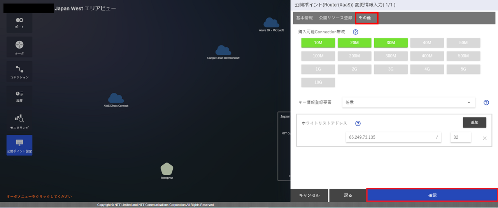498x208 pixels.
Task: Select the Google Cloud Interconnect cloud icon
Action: tap(223, 50)
